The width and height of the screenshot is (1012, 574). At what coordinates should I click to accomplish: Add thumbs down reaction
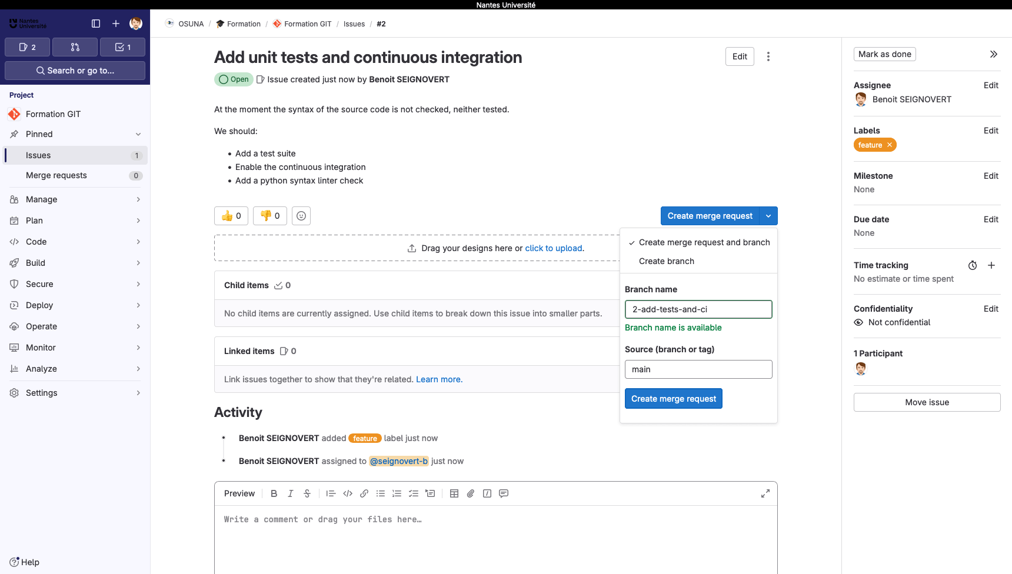tap(270, 216)
